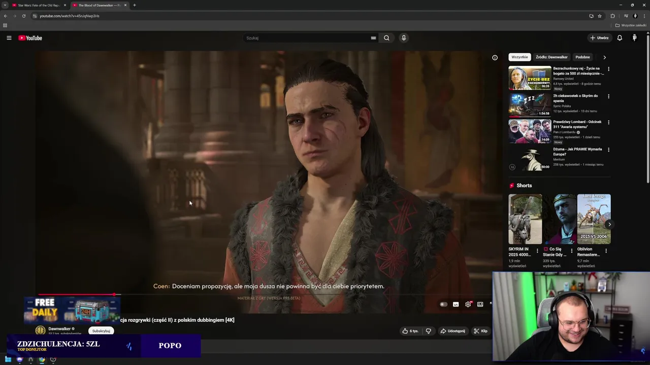Click the Subskrybuj button

[x=101, y=331]
